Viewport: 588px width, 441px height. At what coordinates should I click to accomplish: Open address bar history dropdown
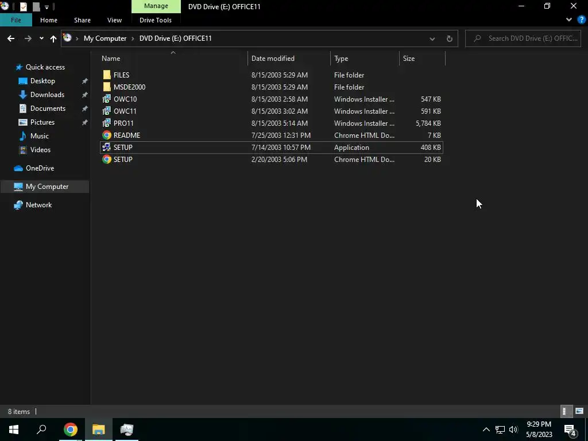tap(432, 38)
